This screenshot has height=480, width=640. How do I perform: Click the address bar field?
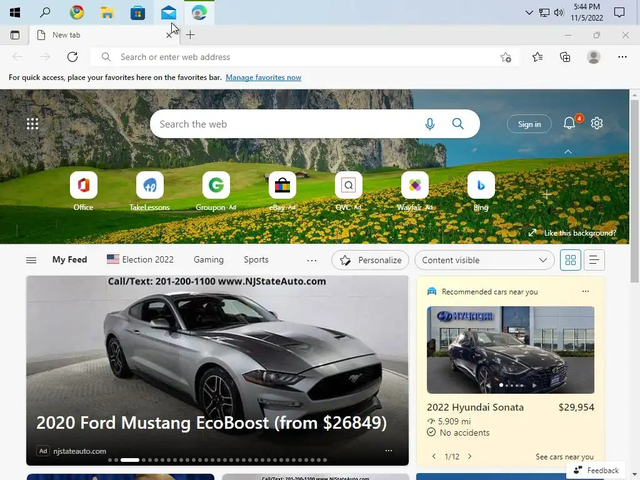pyautogui.click(x=304, y=57)
